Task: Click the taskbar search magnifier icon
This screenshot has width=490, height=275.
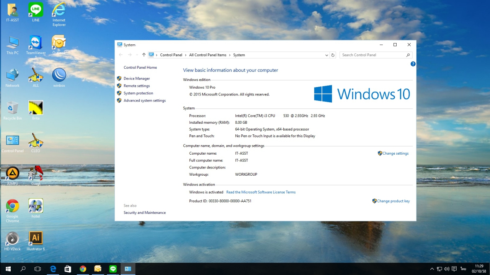Action: 23,269
